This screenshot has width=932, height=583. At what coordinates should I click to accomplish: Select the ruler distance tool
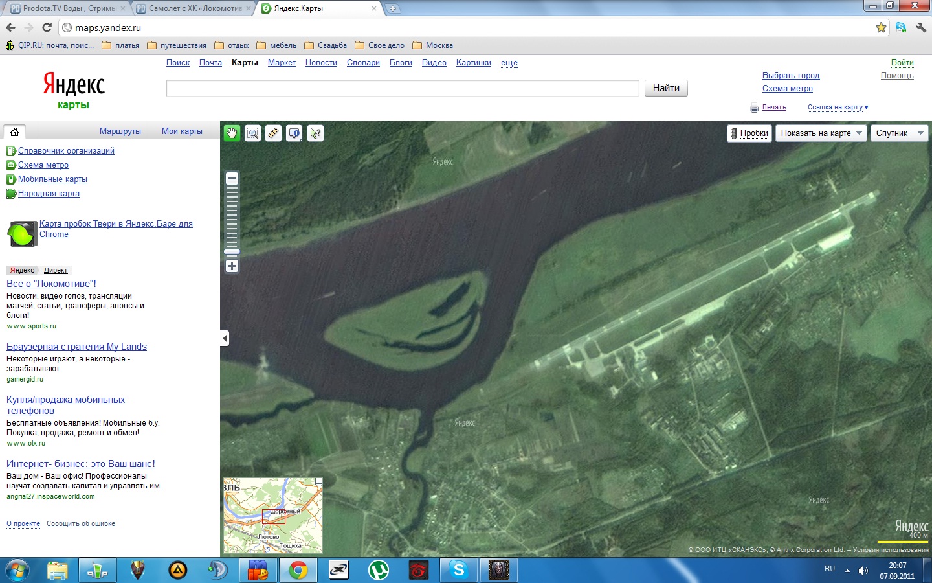[273, 133]
